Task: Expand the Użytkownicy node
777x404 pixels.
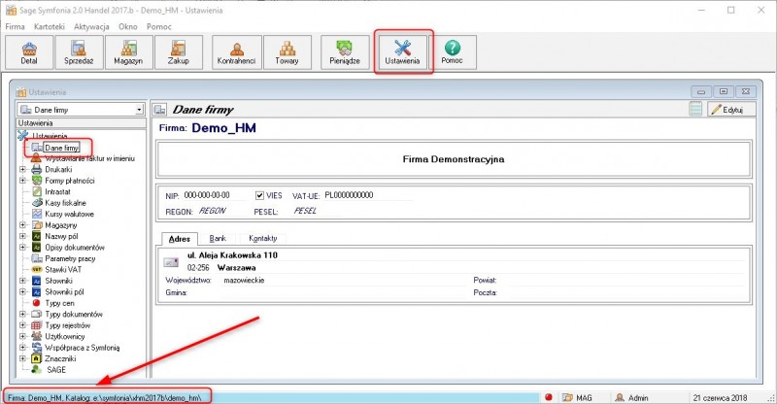Action: [x=22, y=337]
